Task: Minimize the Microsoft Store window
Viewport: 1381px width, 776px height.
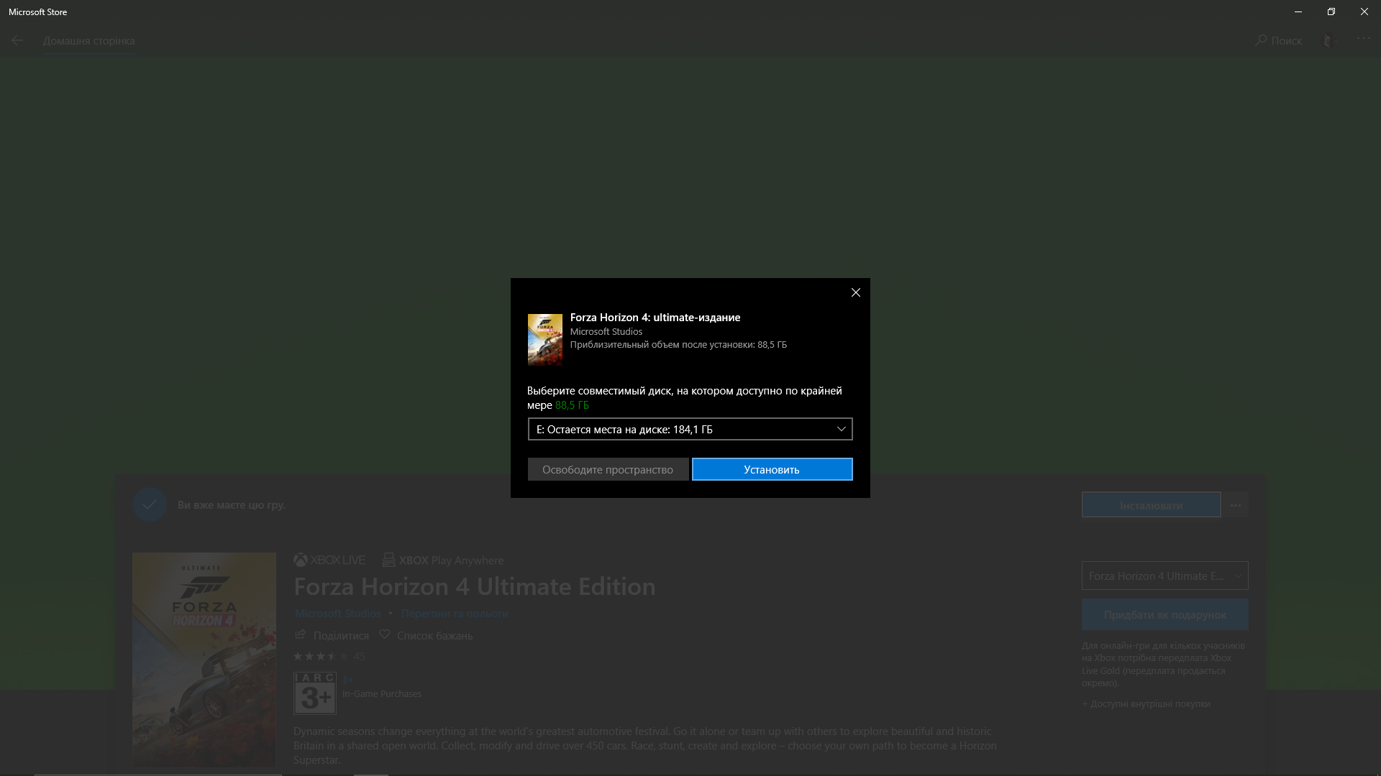Action: point(1298,11)
